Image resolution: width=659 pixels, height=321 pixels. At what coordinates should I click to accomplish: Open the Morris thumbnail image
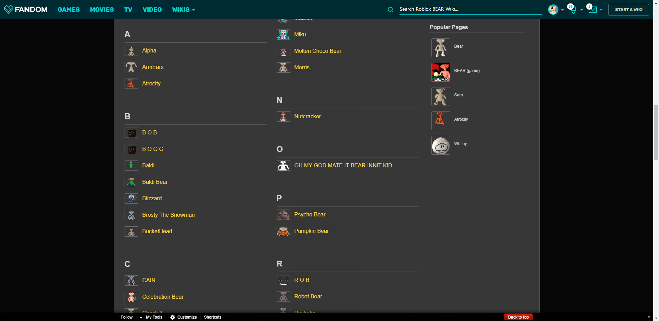[x=284, y=68]
